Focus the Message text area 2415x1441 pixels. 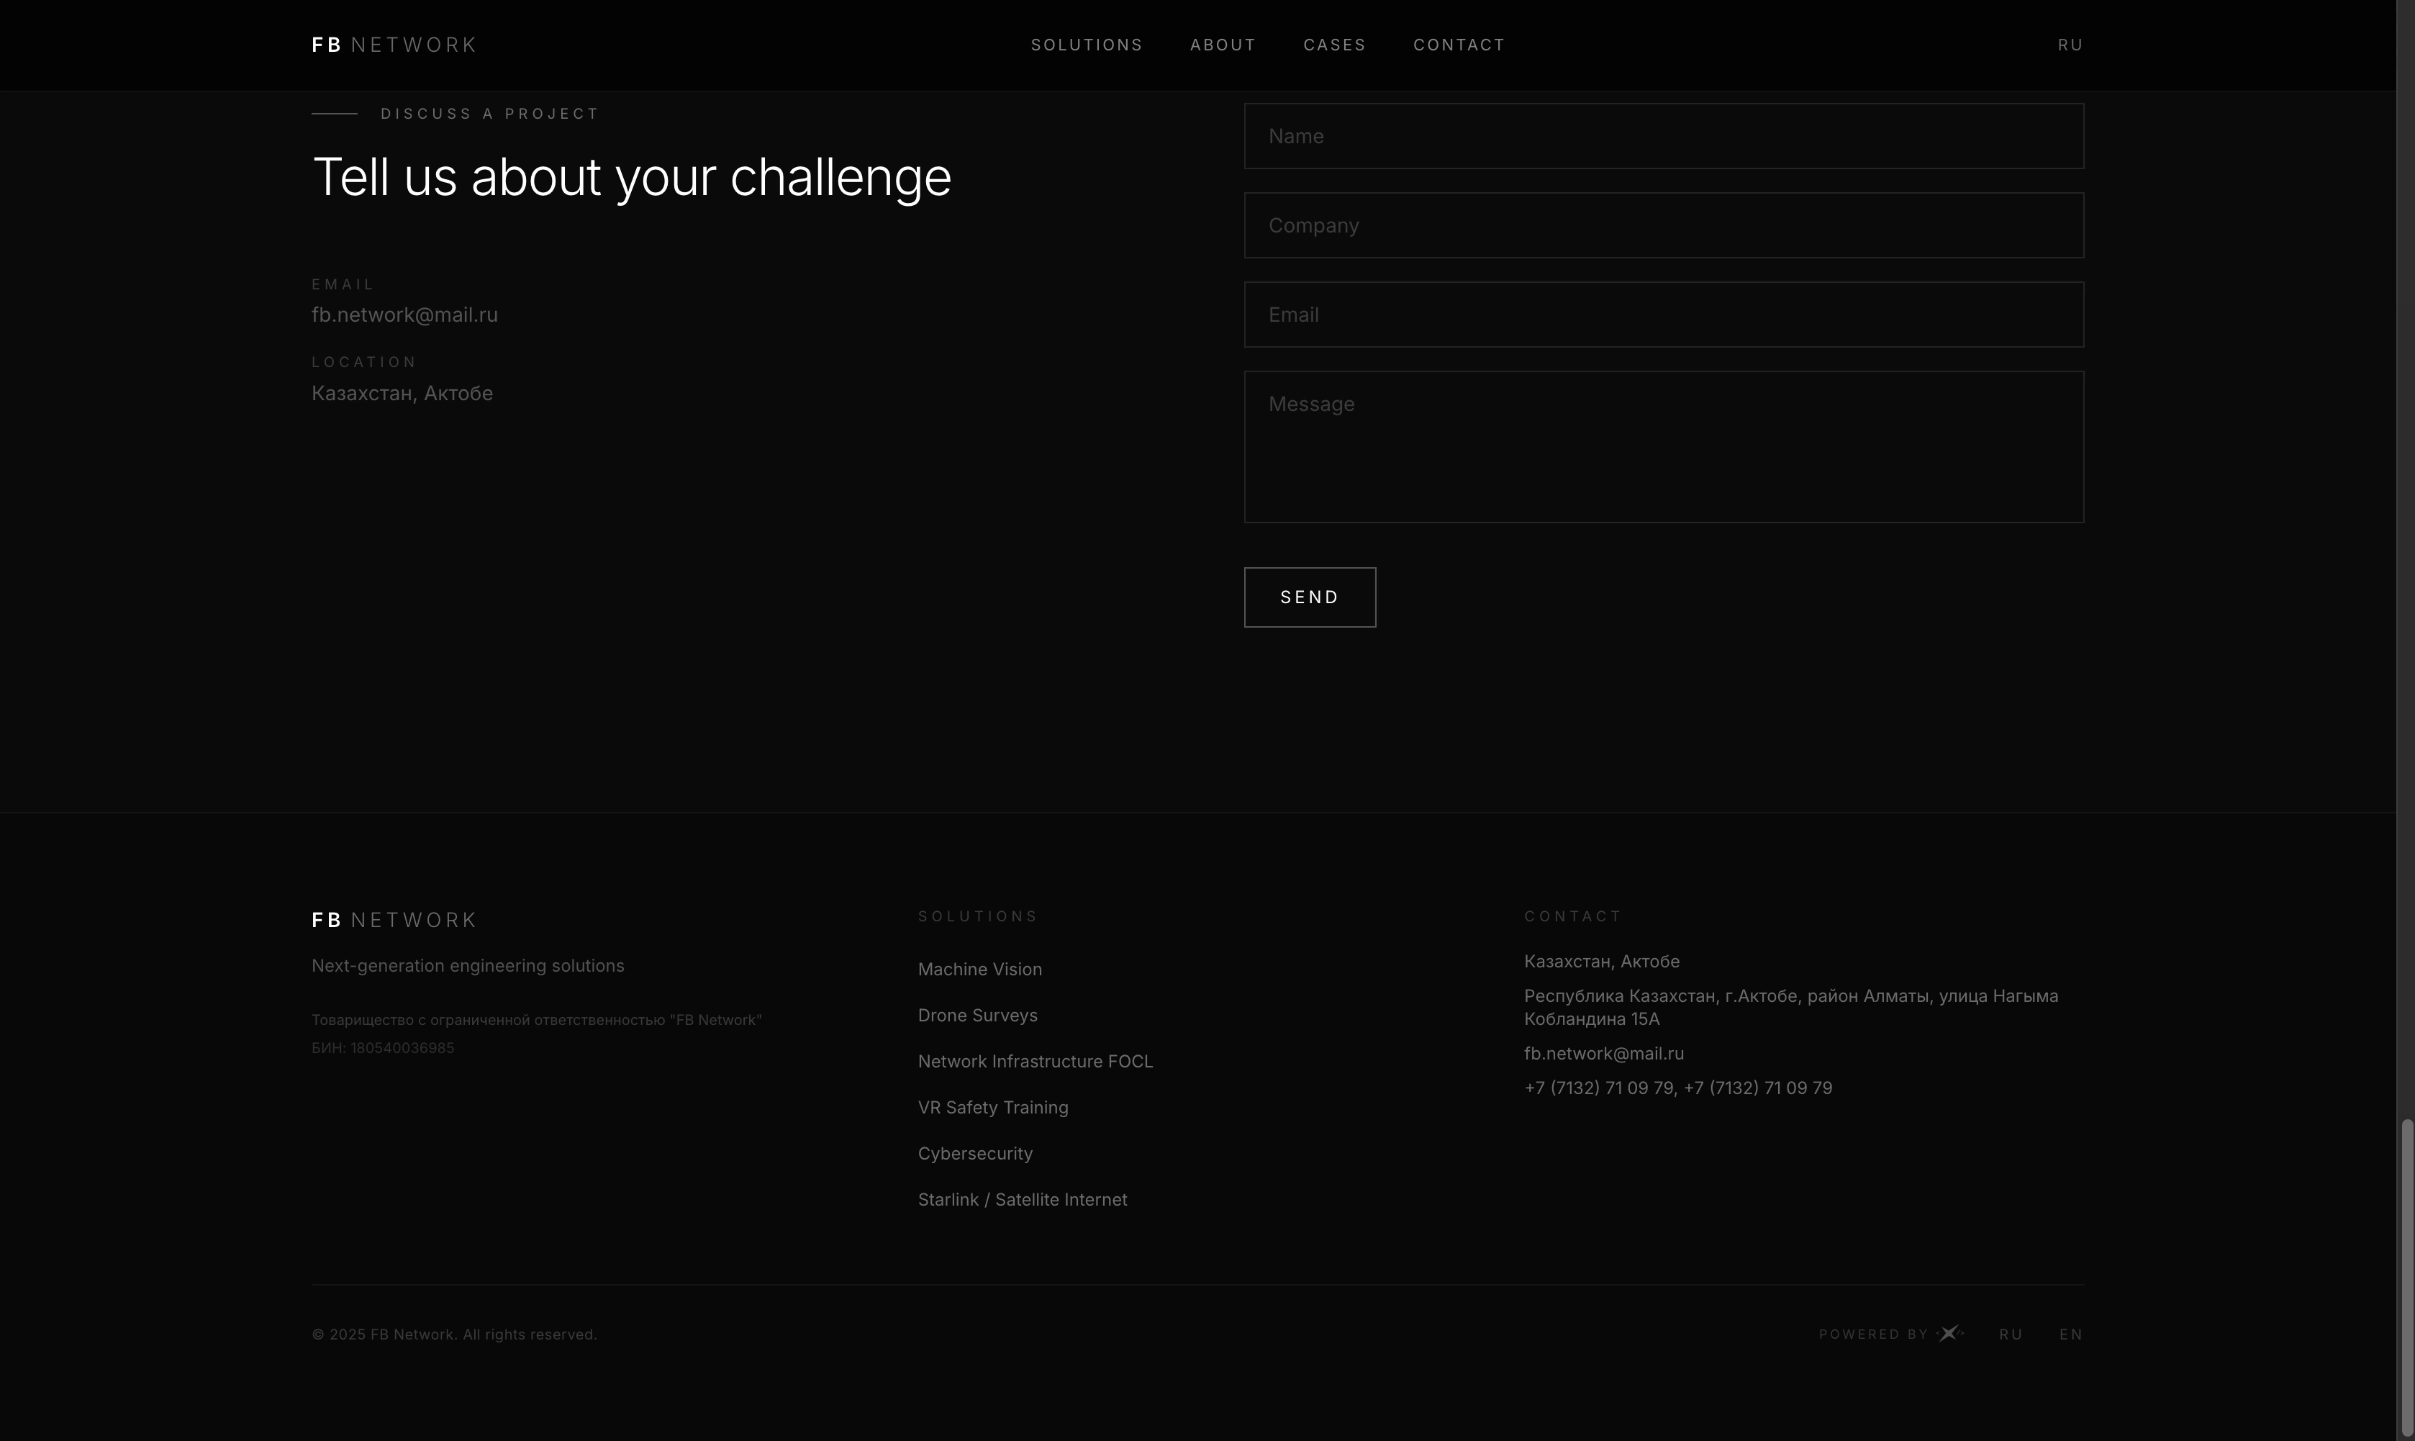point(1664,447)
